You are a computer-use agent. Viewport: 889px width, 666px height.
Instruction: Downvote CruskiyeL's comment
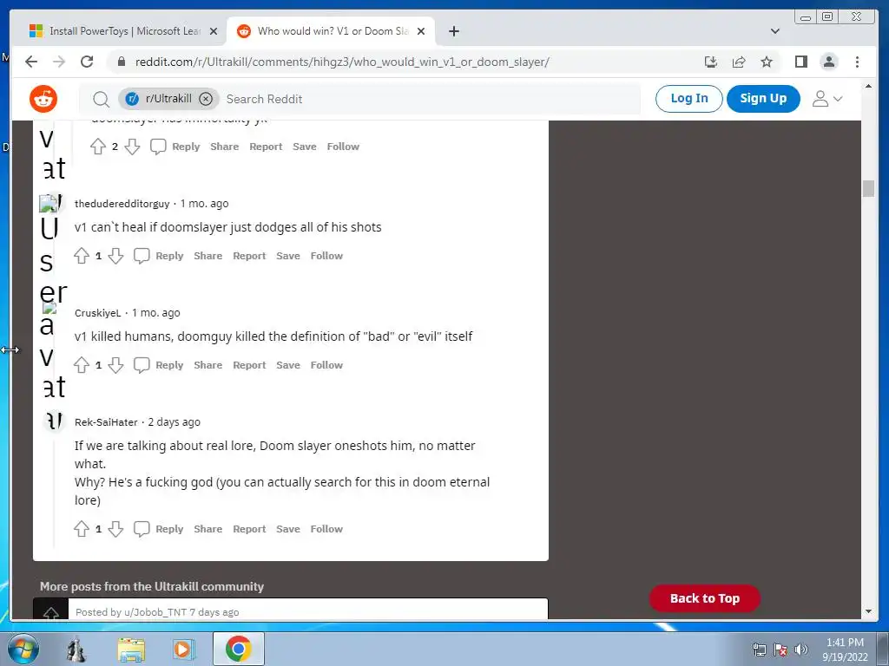coord(115,365)
